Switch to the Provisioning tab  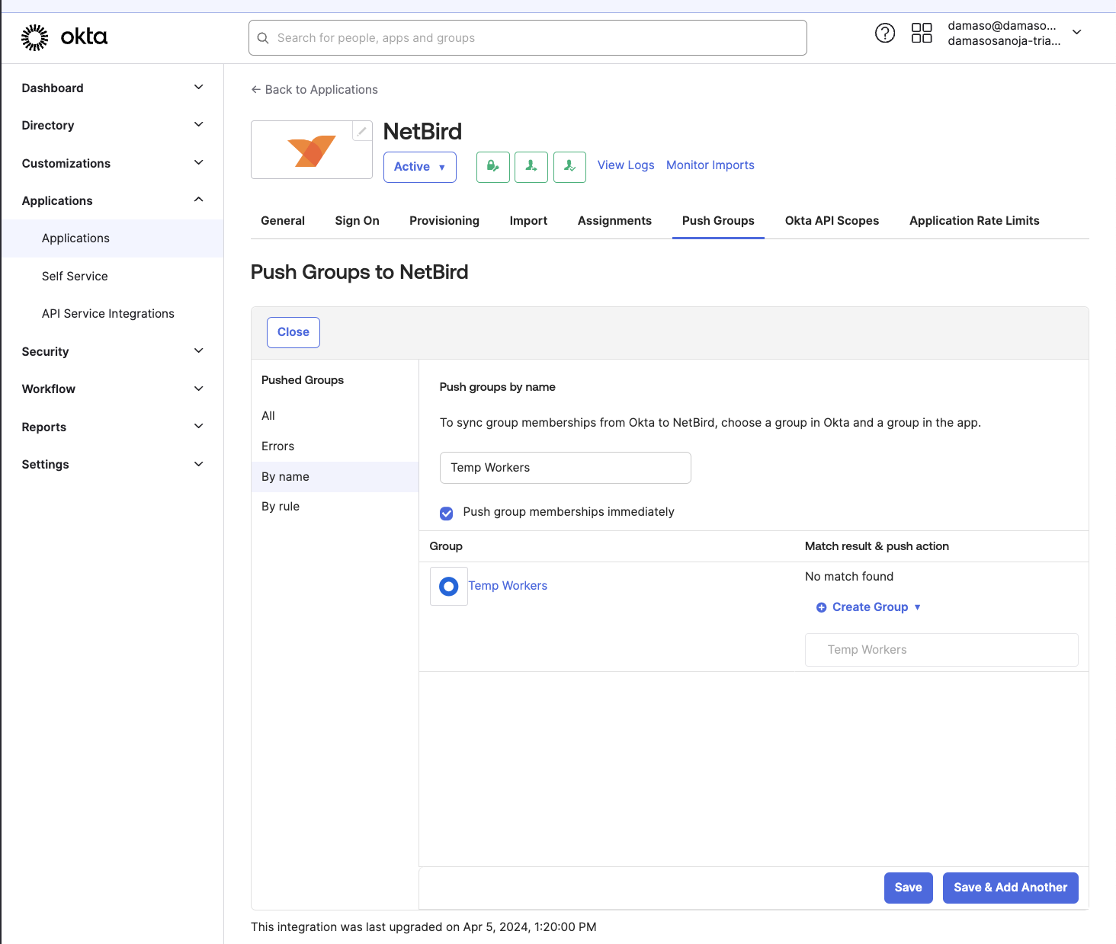pyautogui.click(x=444, y=220)
